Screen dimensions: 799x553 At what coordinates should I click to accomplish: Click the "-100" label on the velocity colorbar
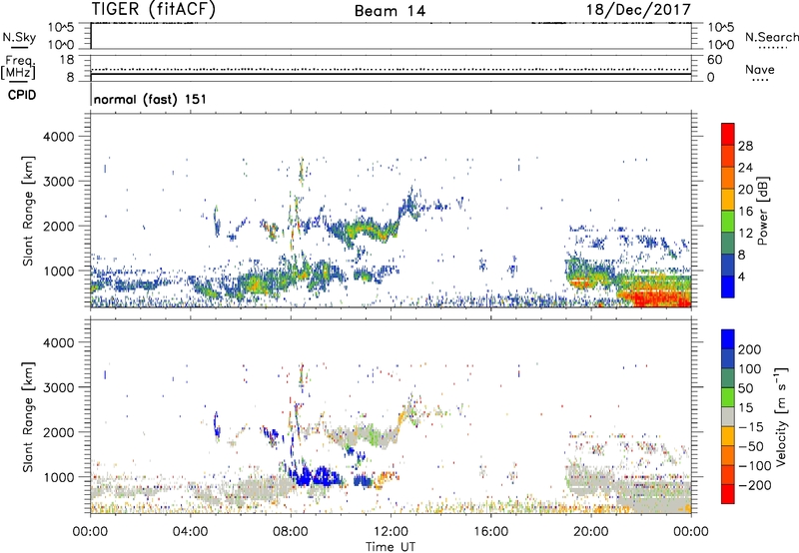755,466
